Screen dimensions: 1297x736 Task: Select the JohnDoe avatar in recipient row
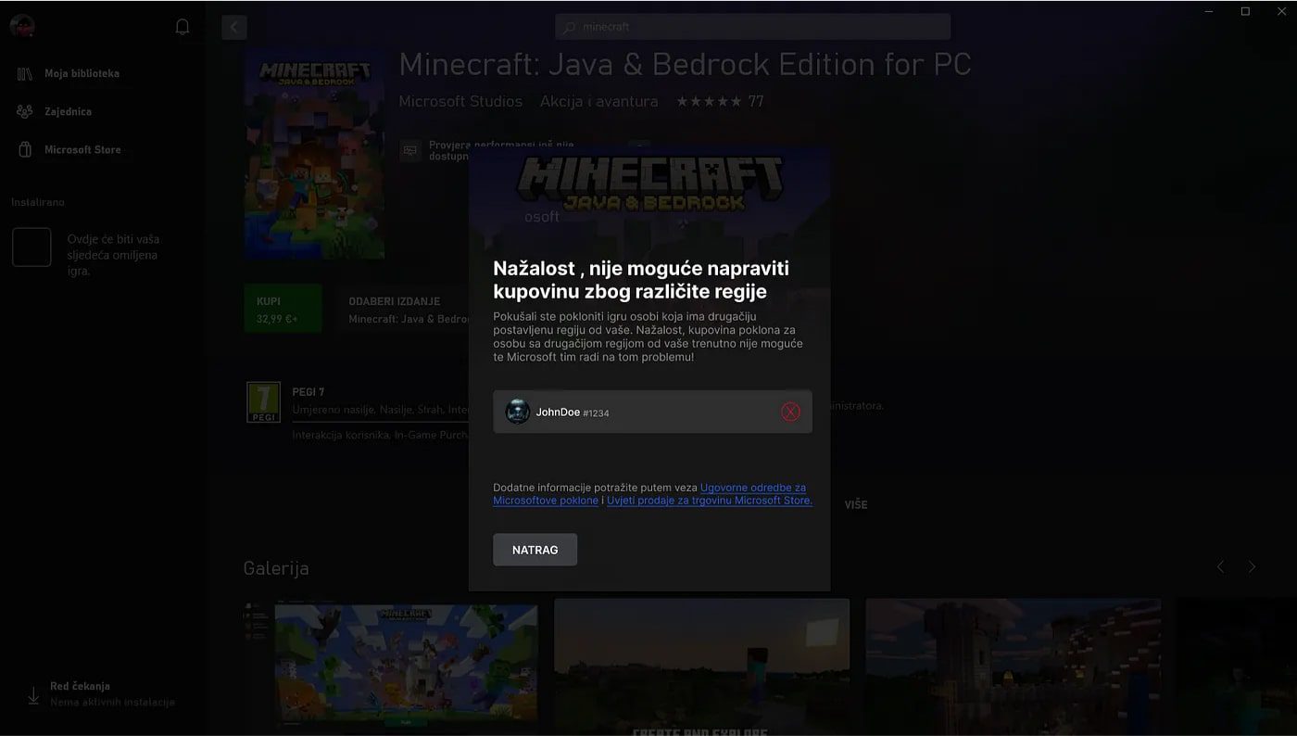point(518,412)
